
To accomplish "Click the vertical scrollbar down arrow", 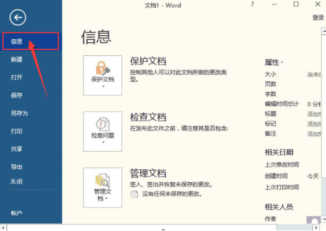I will pyautogui.click(x=324, y=219).
